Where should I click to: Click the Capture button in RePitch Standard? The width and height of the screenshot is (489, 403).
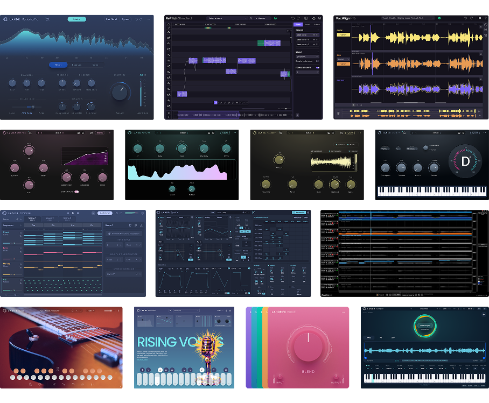[261, 18]
